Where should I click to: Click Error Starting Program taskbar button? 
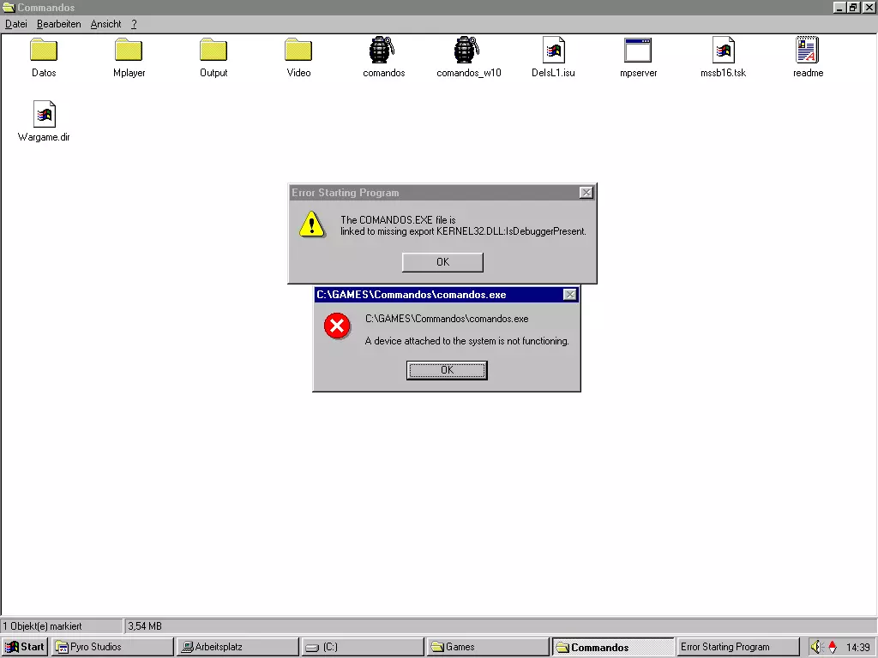(x=737, y=647)
